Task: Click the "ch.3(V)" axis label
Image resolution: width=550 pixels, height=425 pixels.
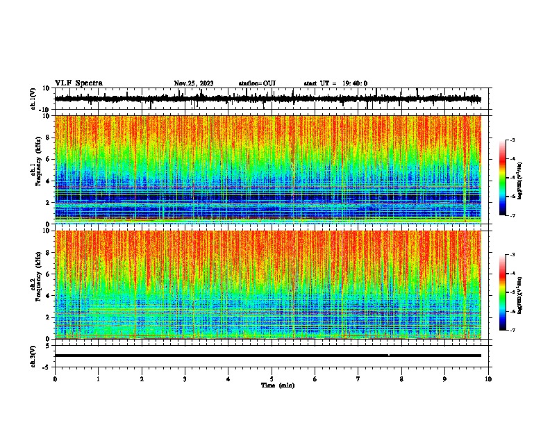Action: click(33, 356)
